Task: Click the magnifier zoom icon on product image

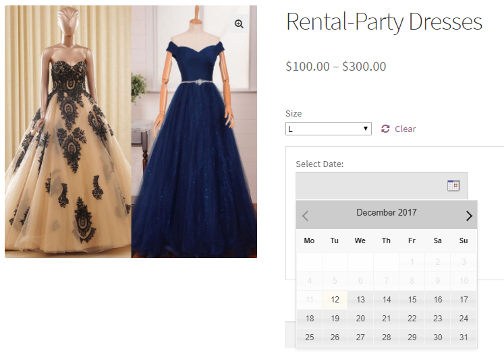Action: coord(239,24)
